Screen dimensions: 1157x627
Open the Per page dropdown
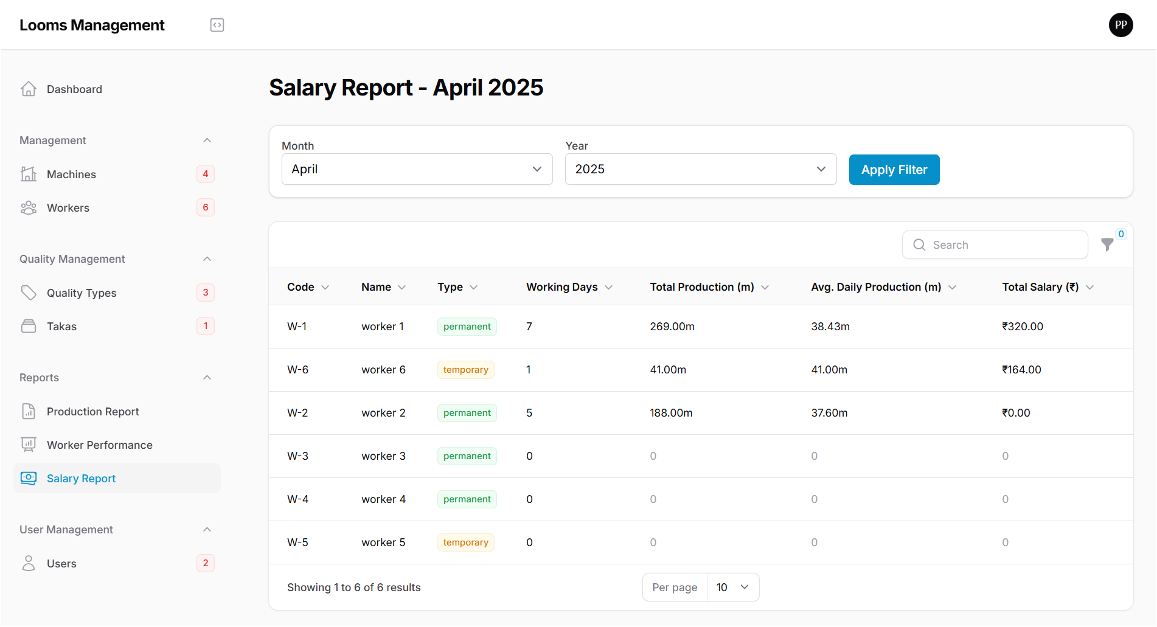click(x=732, y=587)
